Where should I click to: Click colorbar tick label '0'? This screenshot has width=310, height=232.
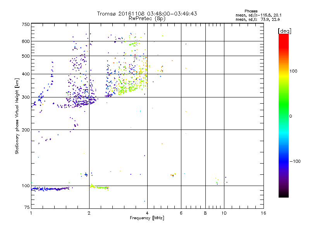pos(291,116)
